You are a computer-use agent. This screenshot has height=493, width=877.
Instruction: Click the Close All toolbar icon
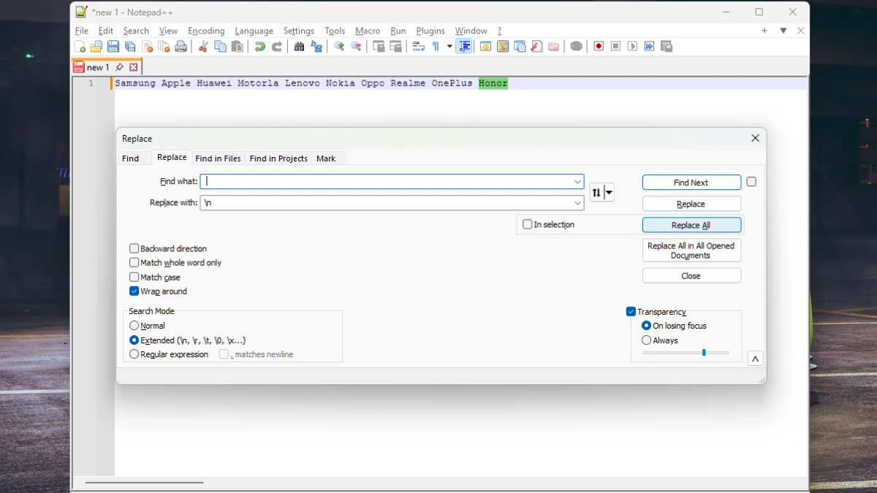[164, 46]
